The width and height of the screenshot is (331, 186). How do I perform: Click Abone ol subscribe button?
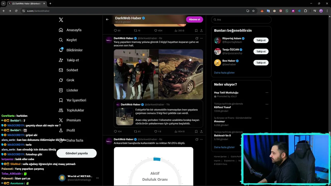[194, 19]
